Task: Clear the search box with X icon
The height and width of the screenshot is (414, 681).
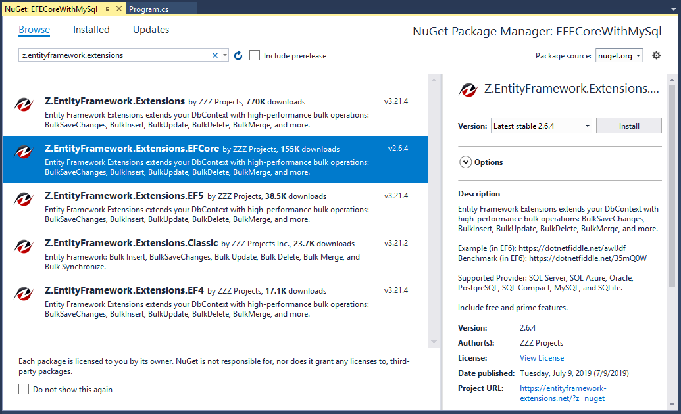Action: point(215,55)
